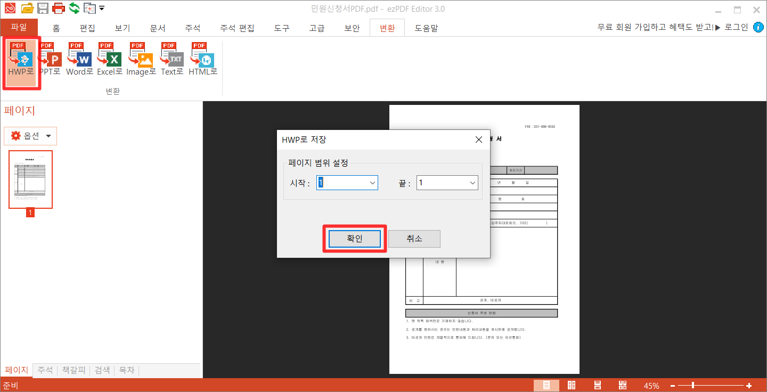
Task: Click the save floppy disk icon
Action: [43, 8]
